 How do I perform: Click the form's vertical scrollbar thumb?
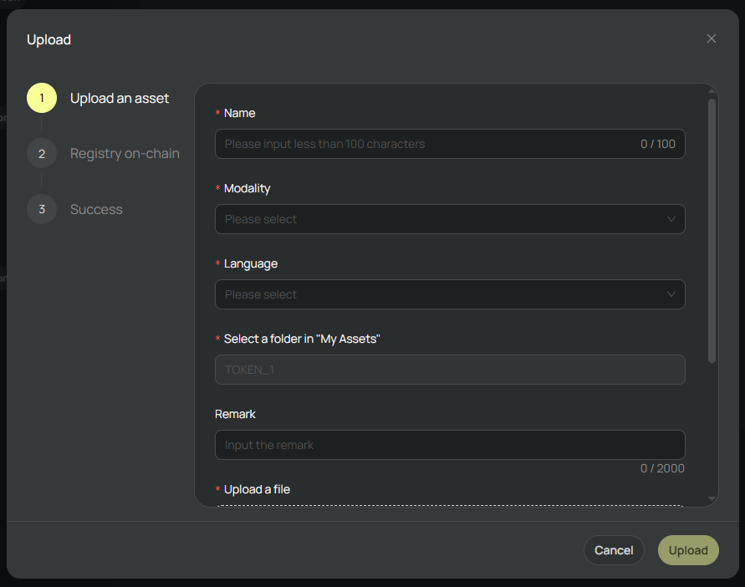click(x=712, y=230)
